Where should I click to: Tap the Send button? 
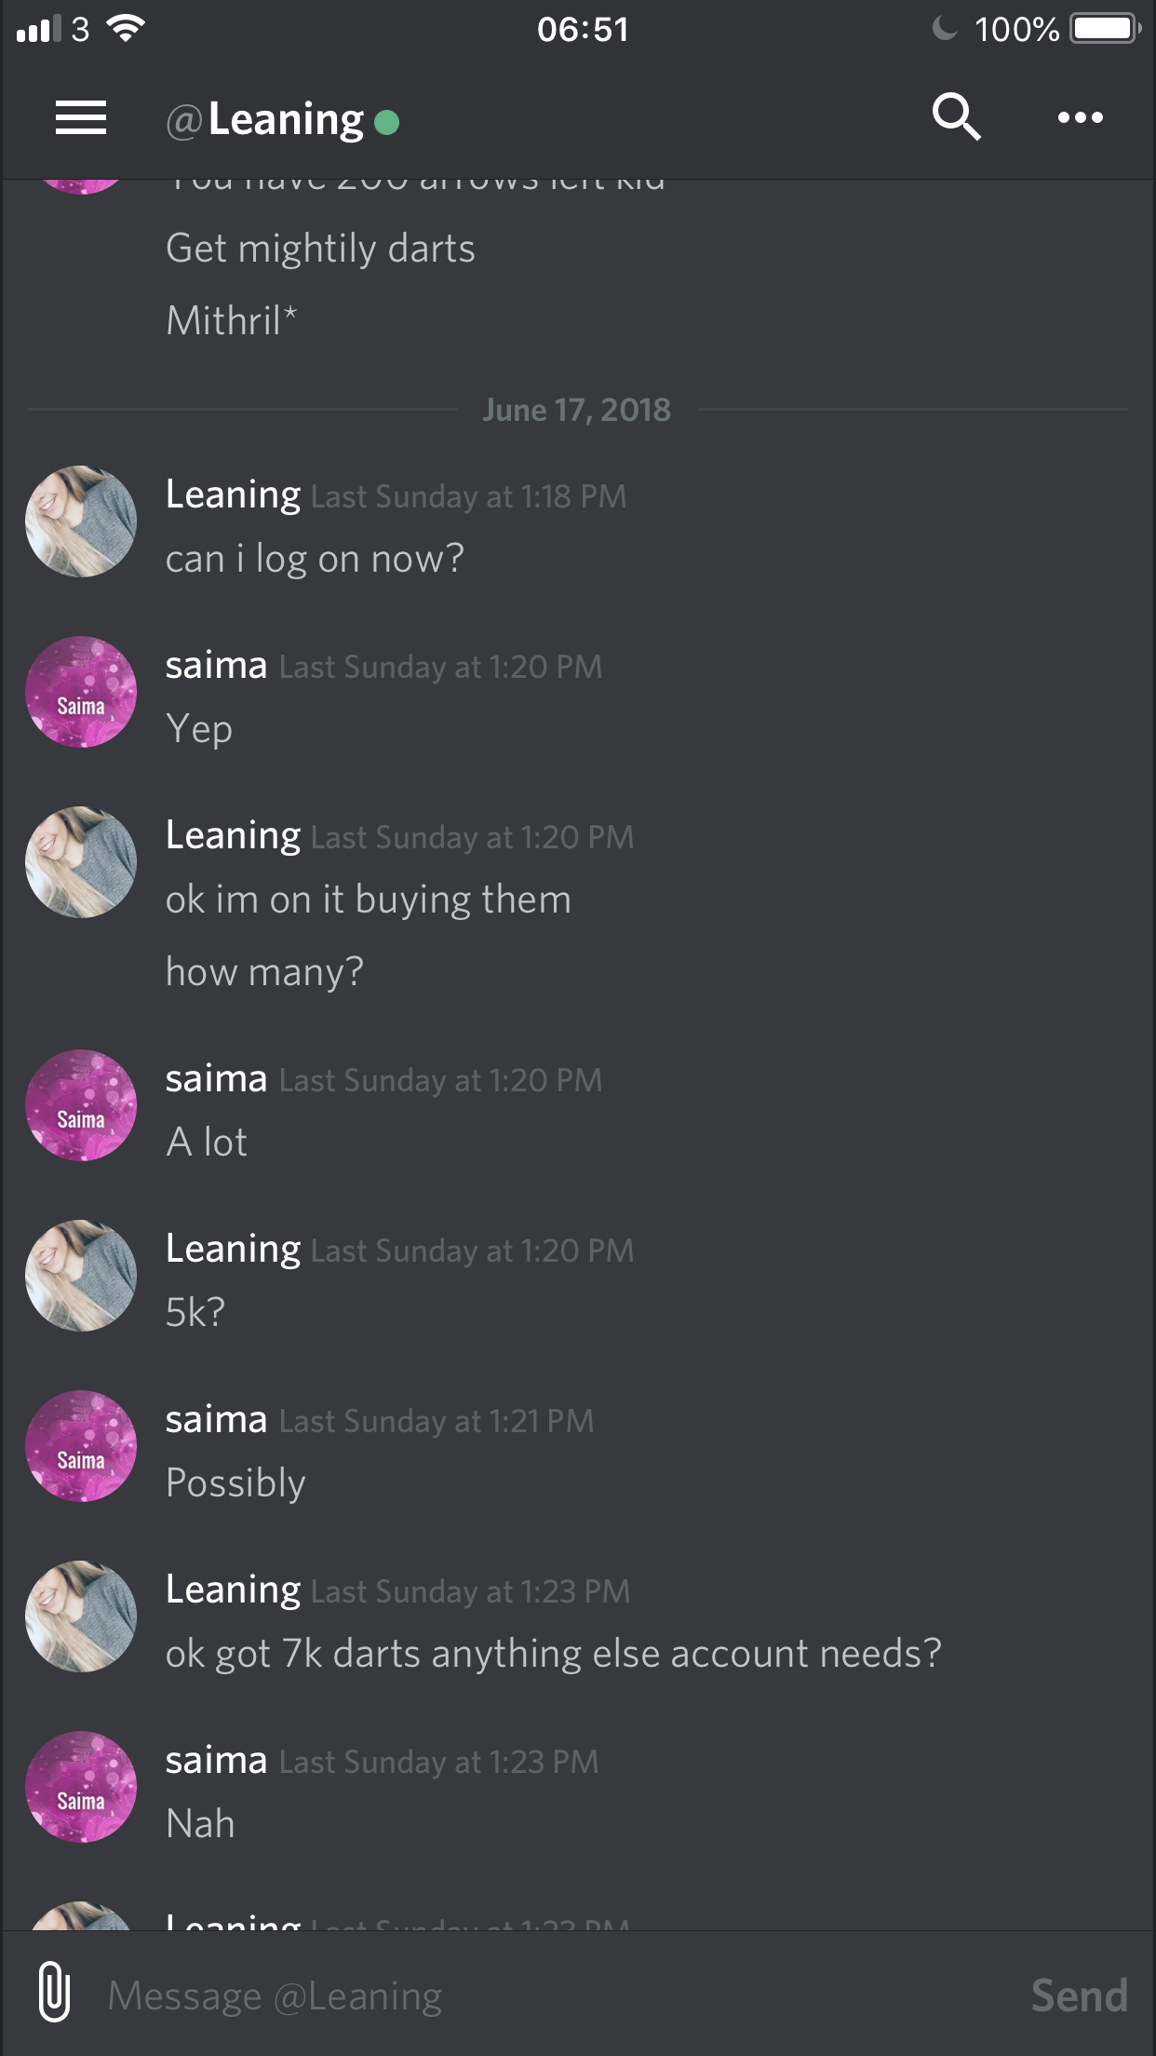click(x=1079, y=1995)
